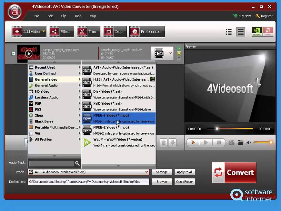Play the sample_mpeg4_apple.mp4 thumbnail
The image size is (281, 211).
pyautogui.click(x=29, y=53)
